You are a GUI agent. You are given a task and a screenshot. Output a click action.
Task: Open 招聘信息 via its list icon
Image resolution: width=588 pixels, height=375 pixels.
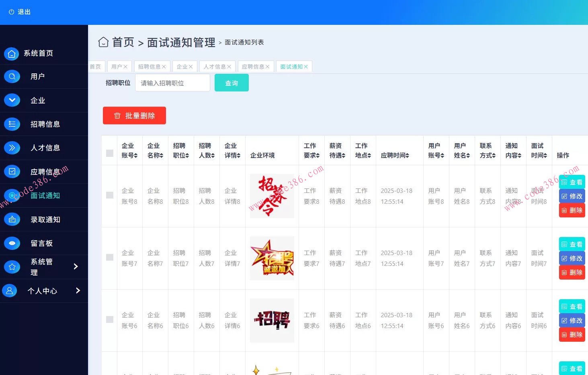tap(12, 124)
